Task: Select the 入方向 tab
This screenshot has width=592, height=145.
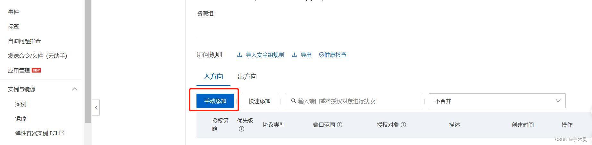Action: (x=213, y=76)
